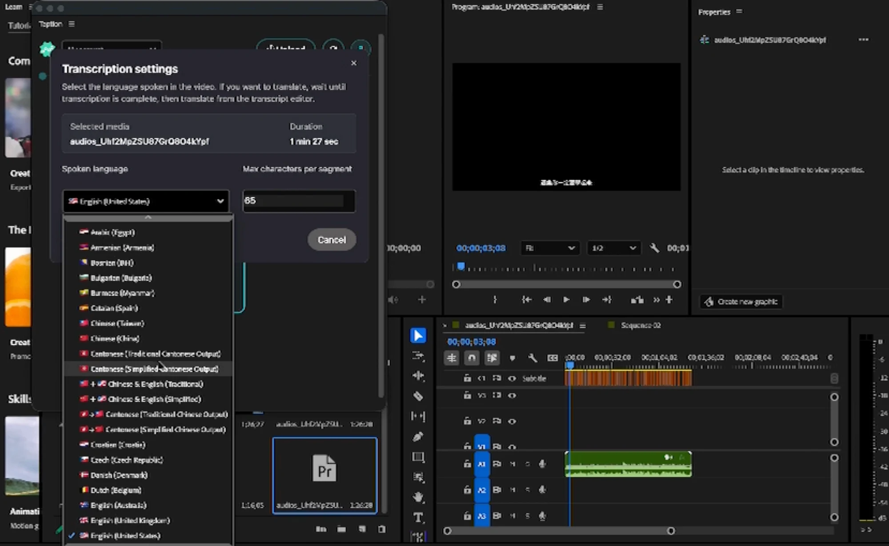Image resolution: width=889 pixels, height=546 pixels.
Task: Open the Fit zoom level dropdown
Action: tap(550, 248)
